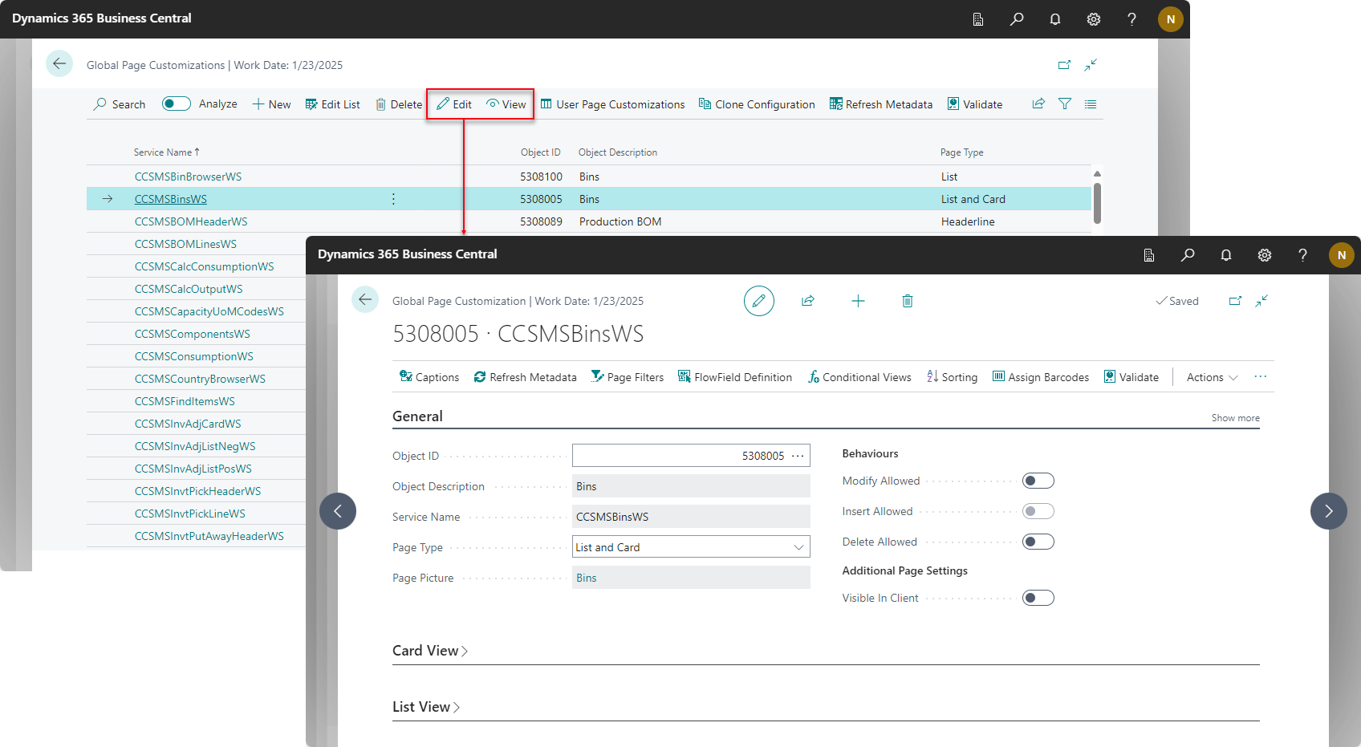This screenshot has height=747, width=1361.
Task: Expand the Card View section
Action: [x=429, y=651]
